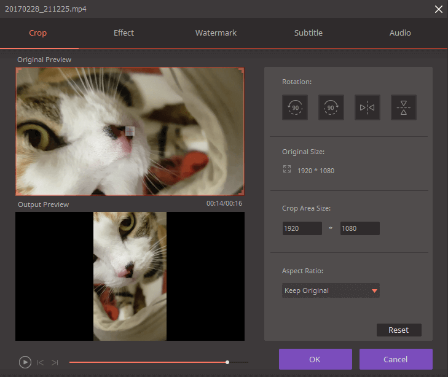
Task: Flip the video vertically
Action: click(x=403, y=107)
